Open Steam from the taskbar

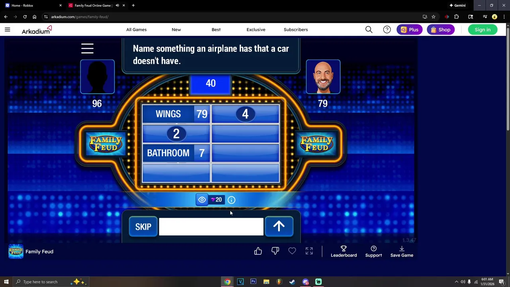292,282
